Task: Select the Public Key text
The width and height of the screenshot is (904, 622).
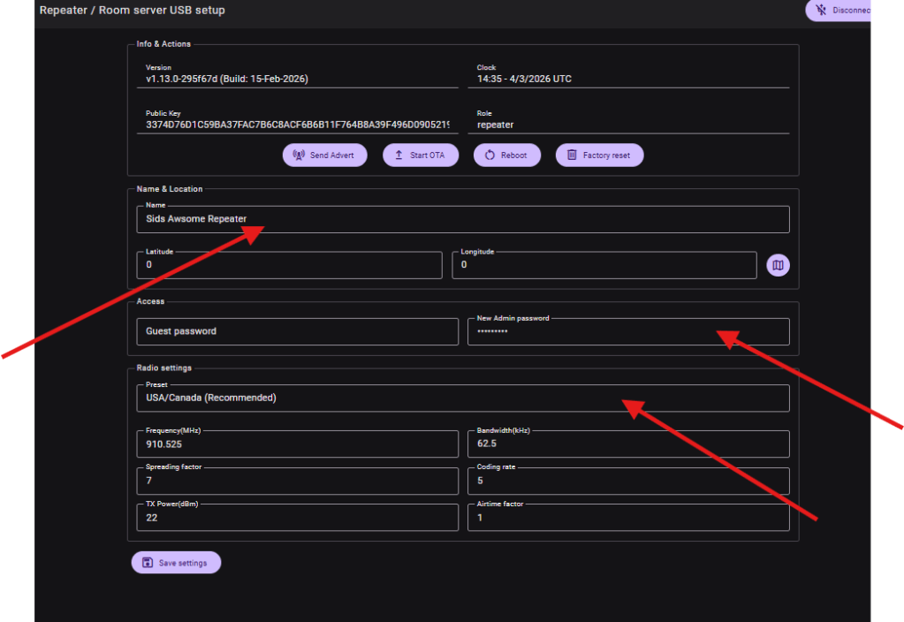Action: [297, 125]
